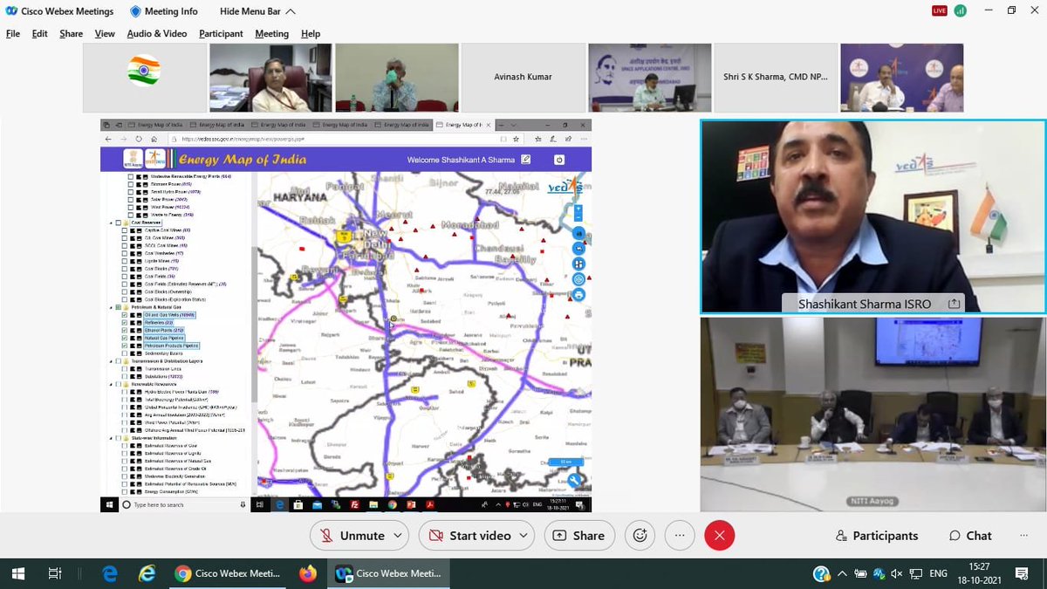Open Firefox from the taskbar
The height and width of the screenshot is (589, 1047).
pyautogui.click(x=307, y=574)
